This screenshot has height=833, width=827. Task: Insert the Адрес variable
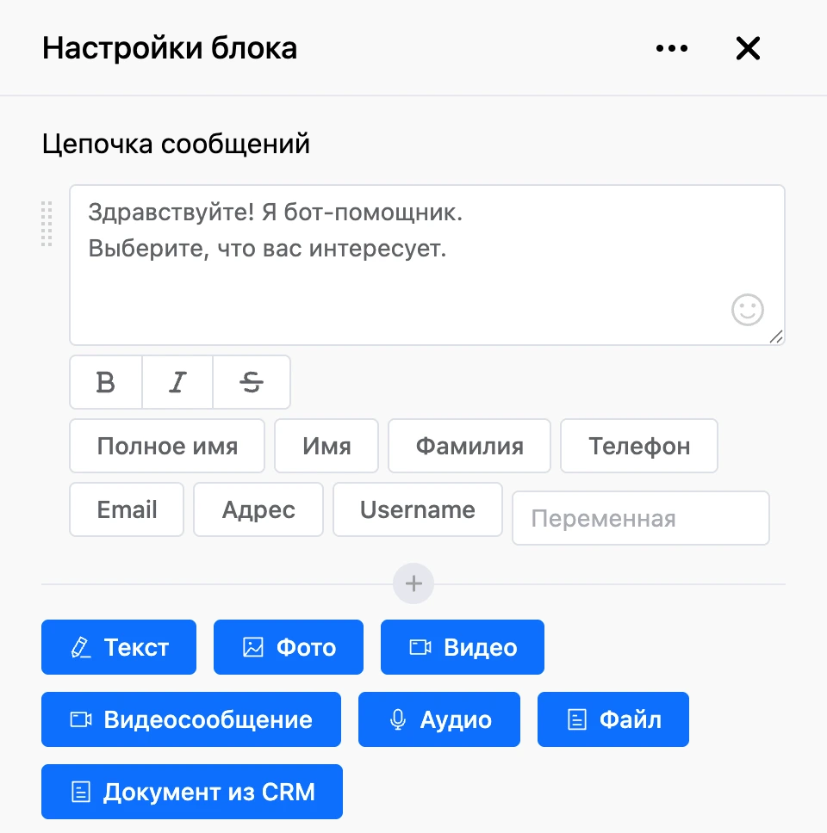pos(258,509)
